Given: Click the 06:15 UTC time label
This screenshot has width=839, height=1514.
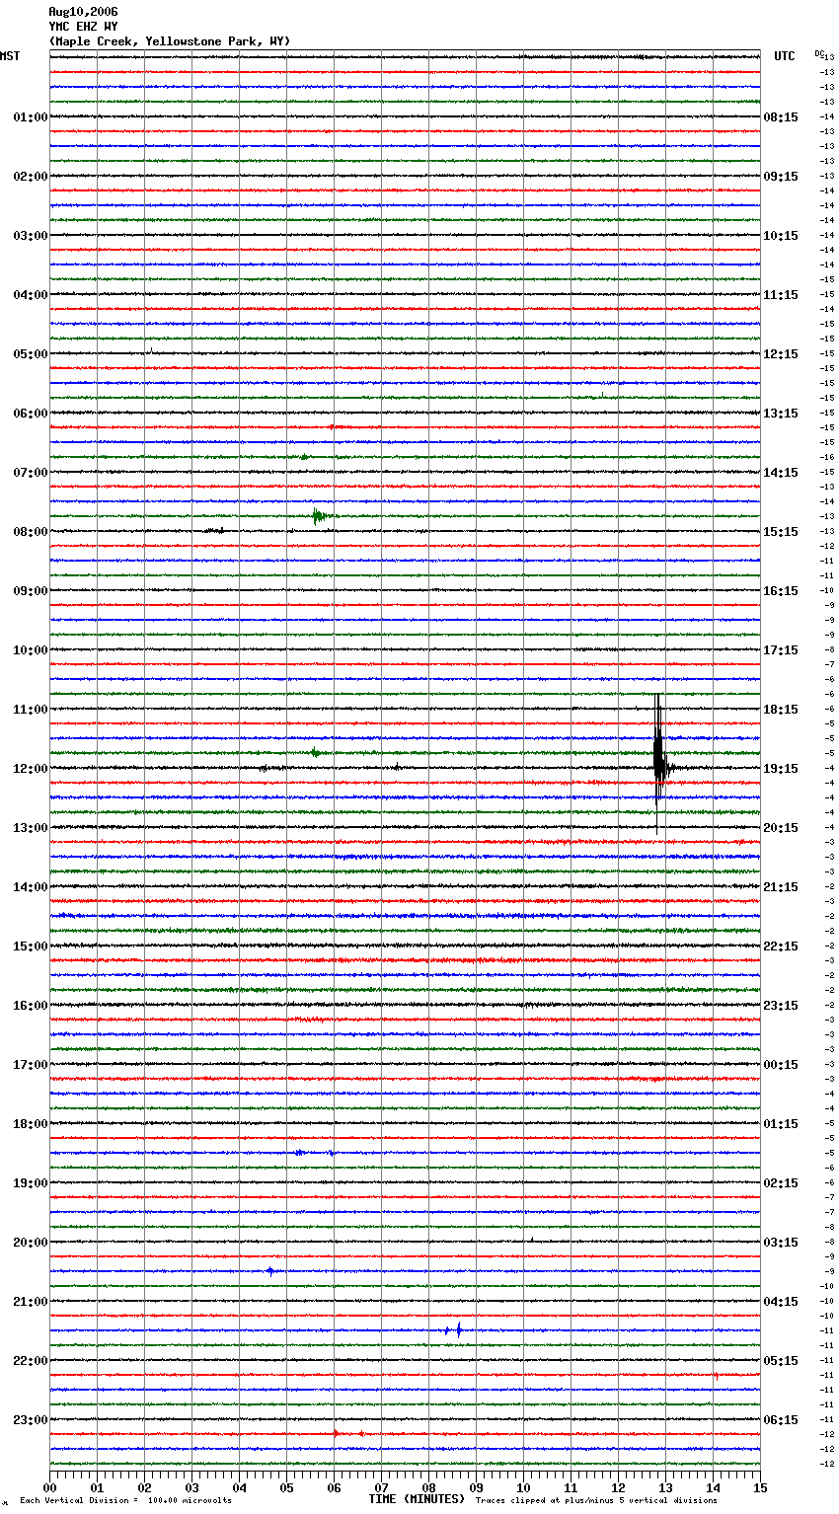Looking at the screenshot, I should 781,1420.
